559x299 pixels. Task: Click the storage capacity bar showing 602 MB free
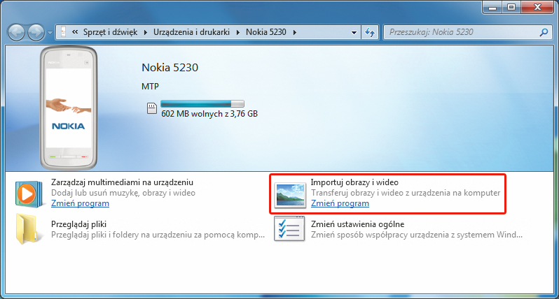pos(202,103)
